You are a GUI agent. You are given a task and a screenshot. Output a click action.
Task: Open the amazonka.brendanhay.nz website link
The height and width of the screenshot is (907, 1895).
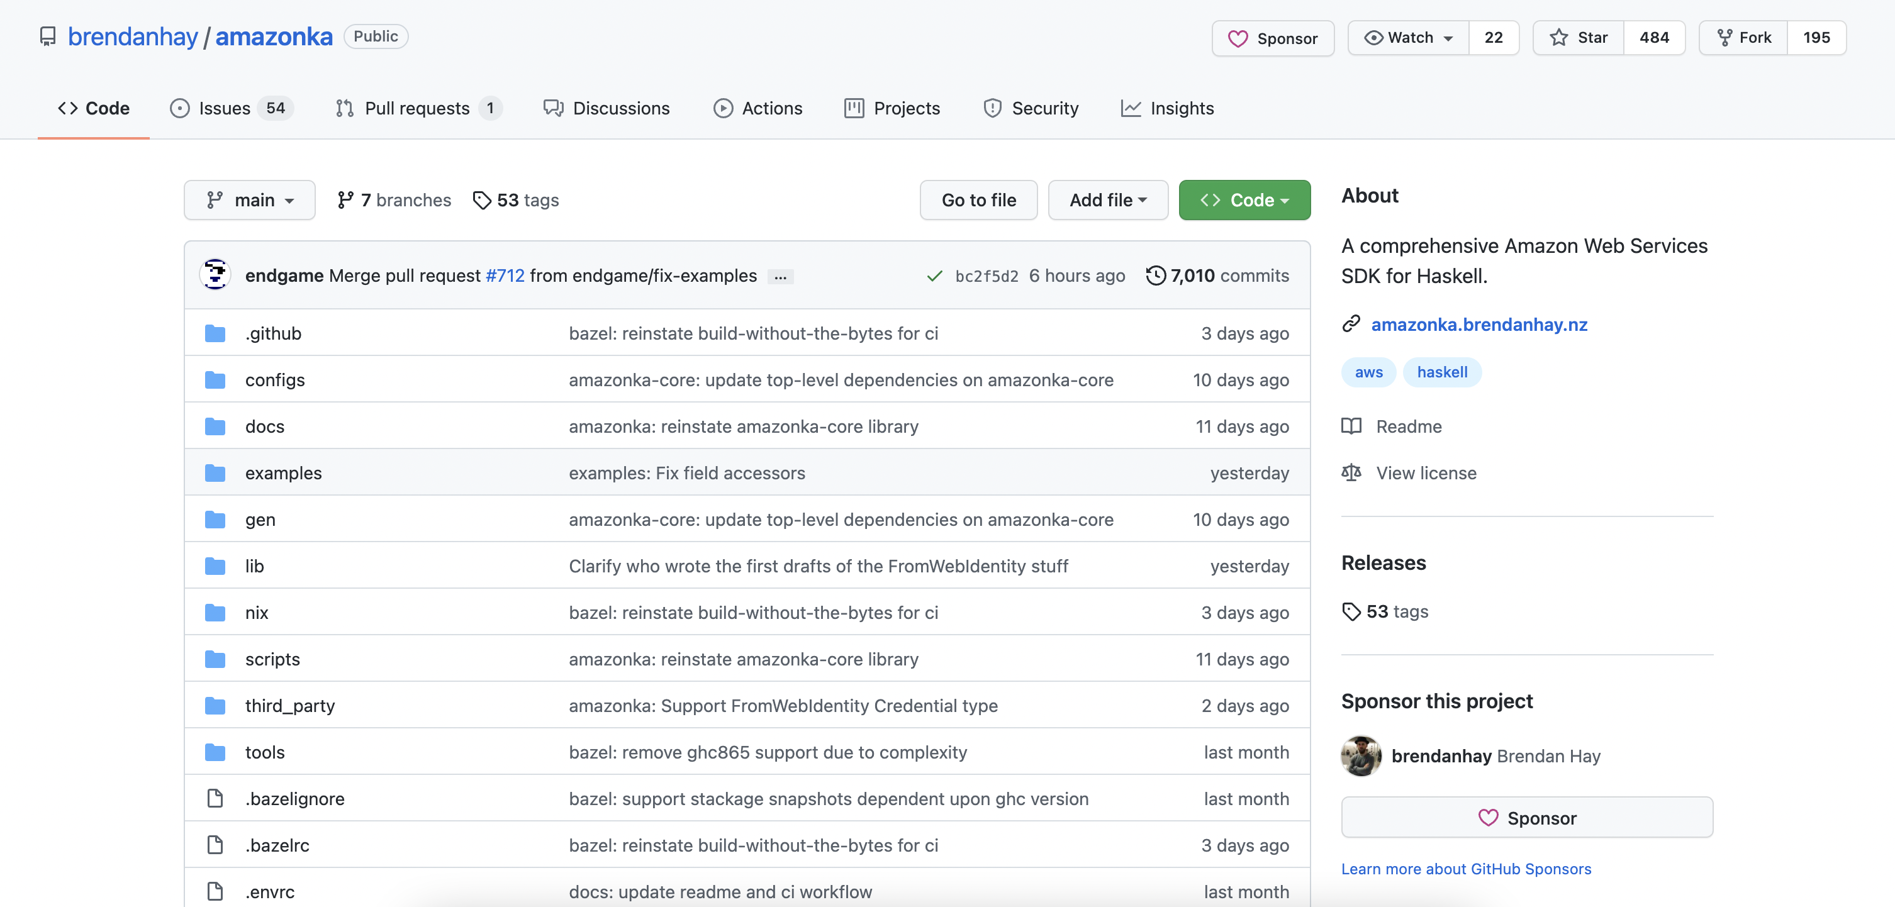click(x=1479, y=325)
